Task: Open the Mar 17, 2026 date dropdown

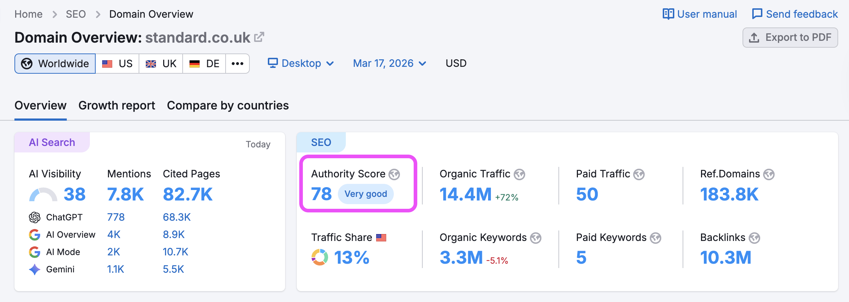Action: 390,63
